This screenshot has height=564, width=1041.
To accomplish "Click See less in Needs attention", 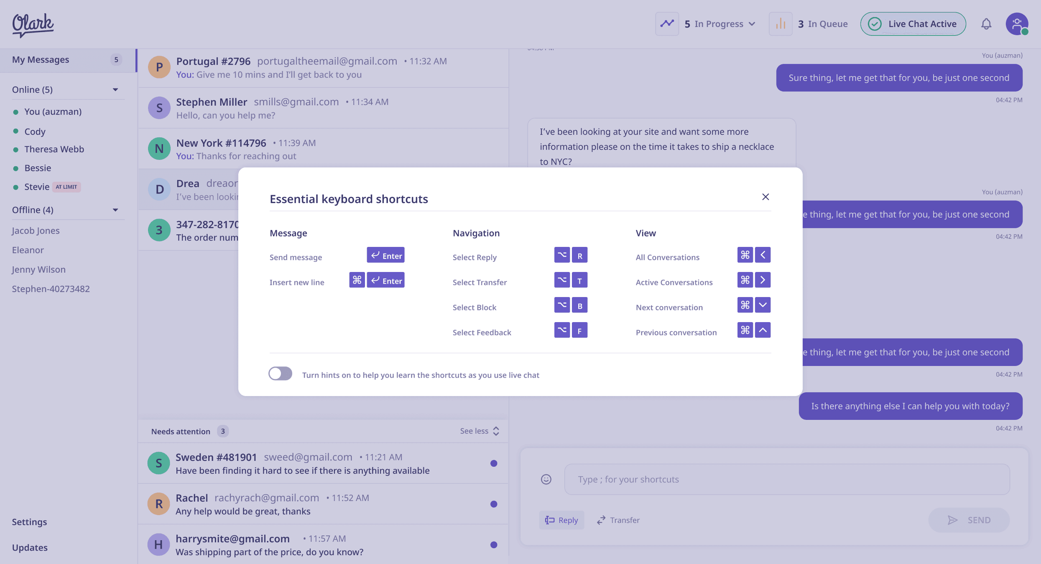I will point(480,431).
